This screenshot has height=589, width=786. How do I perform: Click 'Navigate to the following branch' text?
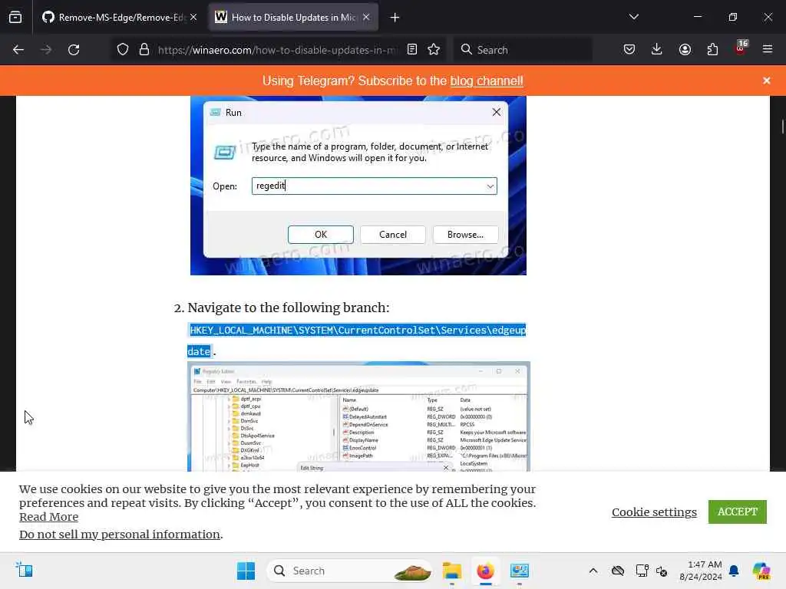pos(289,308)
